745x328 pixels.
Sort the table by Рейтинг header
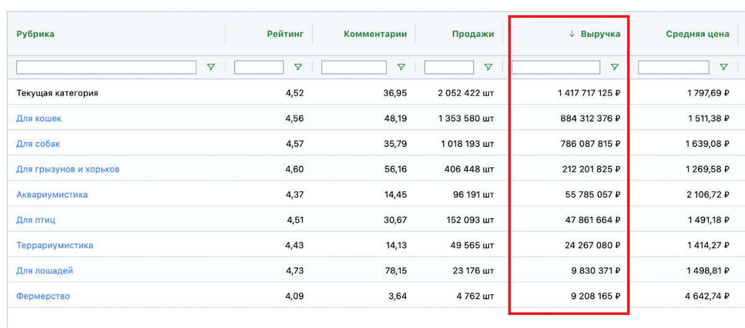(285, 34)
